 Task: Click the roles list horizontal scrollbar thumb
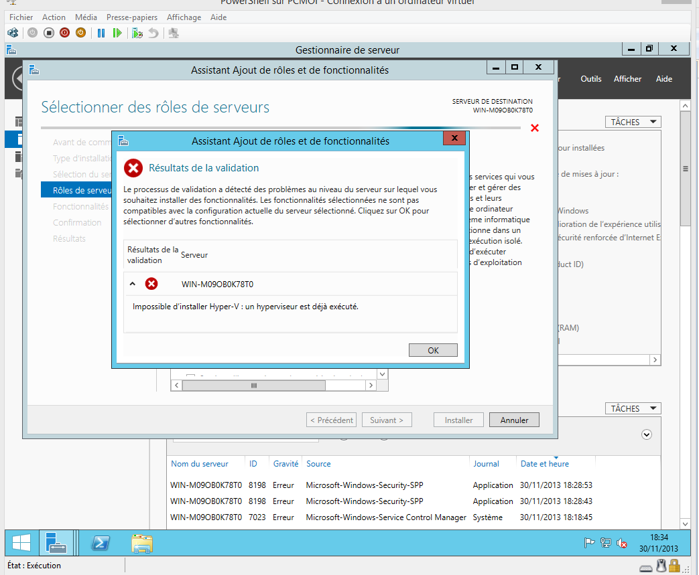coord(253,386)
